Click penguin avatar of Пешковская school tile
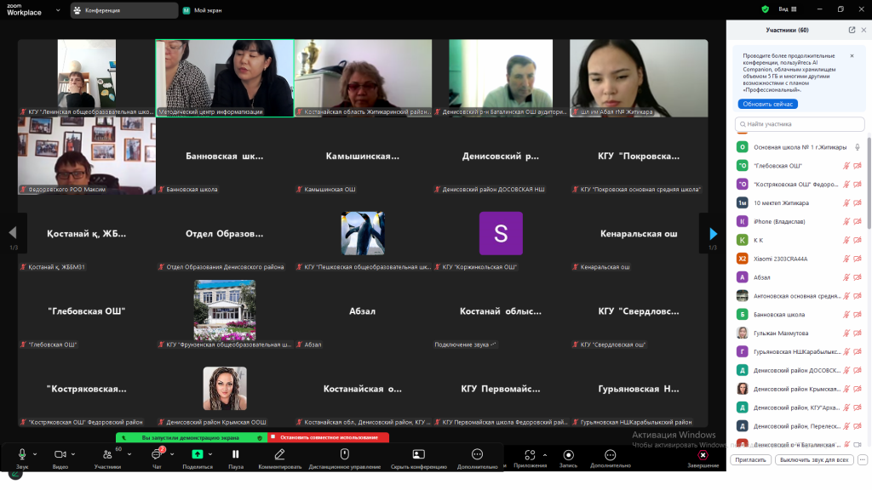The width and height of the screenshot is (872, 490). [x=363, y=233]
